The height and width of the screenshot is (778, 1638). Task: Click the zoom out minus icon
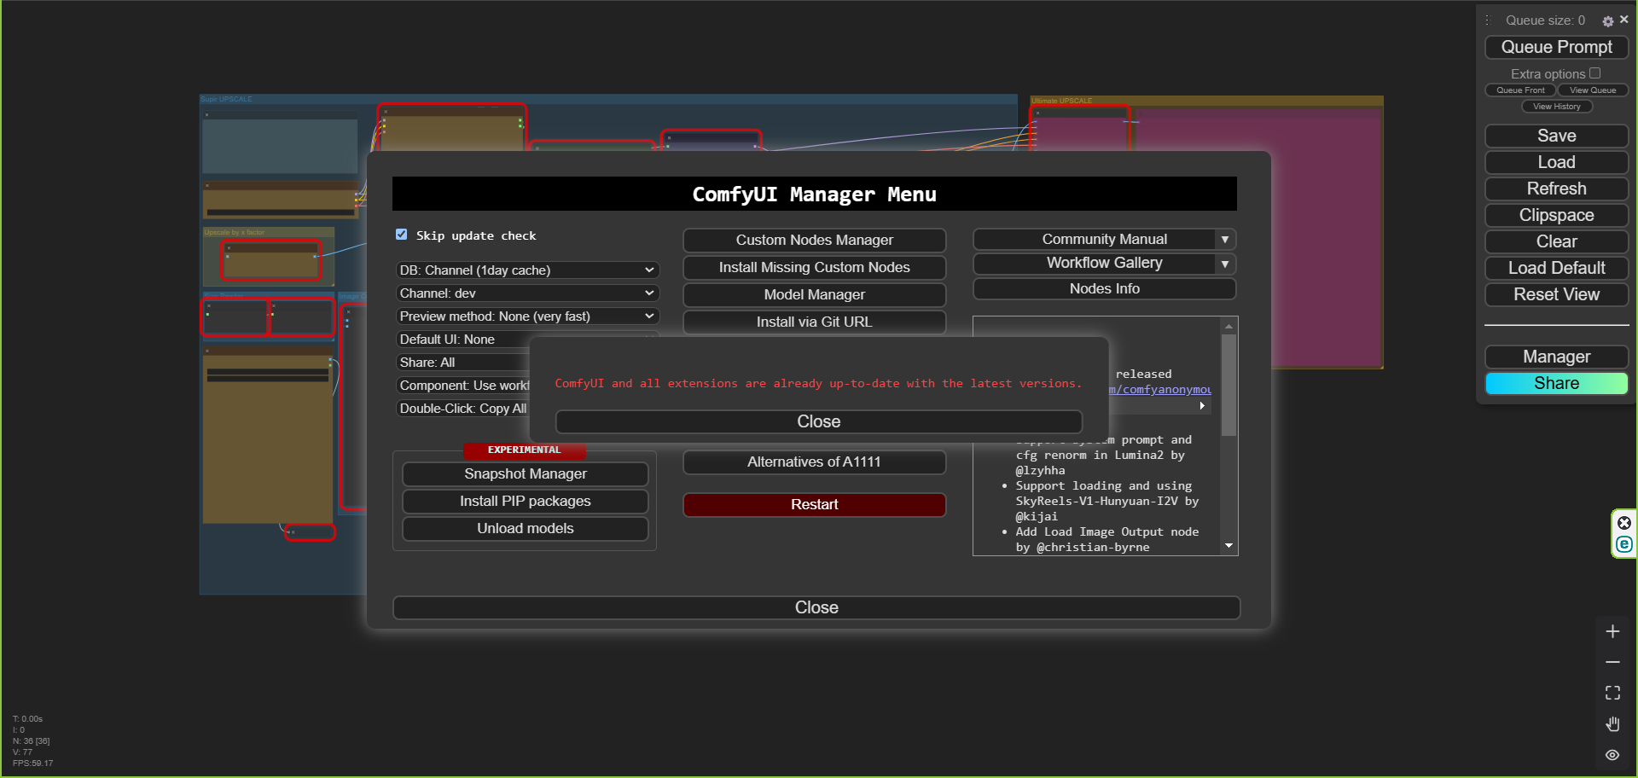tap(1612, 662)
